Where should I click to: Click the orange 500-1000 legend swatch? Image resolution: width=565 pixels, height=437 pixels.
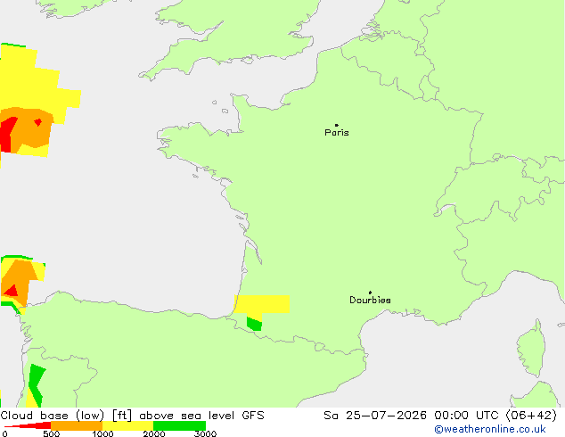(x=77, y=425)
